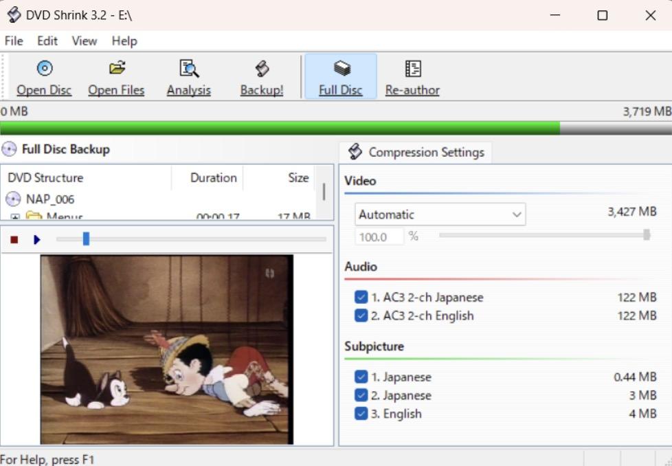
Task: Close the DVD Shrink window
Action: pyautogui.click(x=650, y=15)
